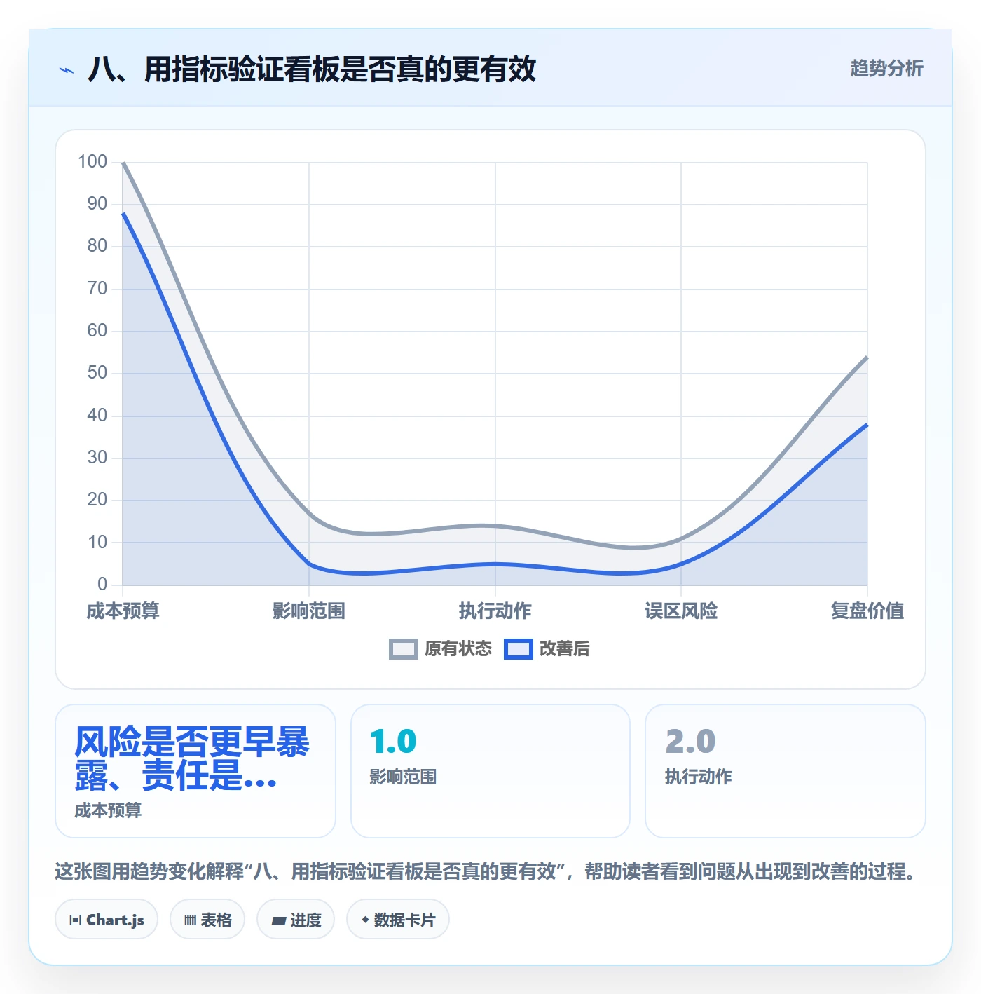Click the 0 y-axis value

[x=102, y=584]
